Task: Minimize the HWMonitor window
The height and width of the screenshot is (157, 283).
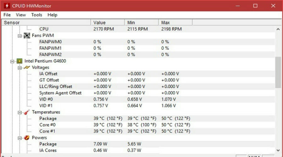Action: pos(238,6)
